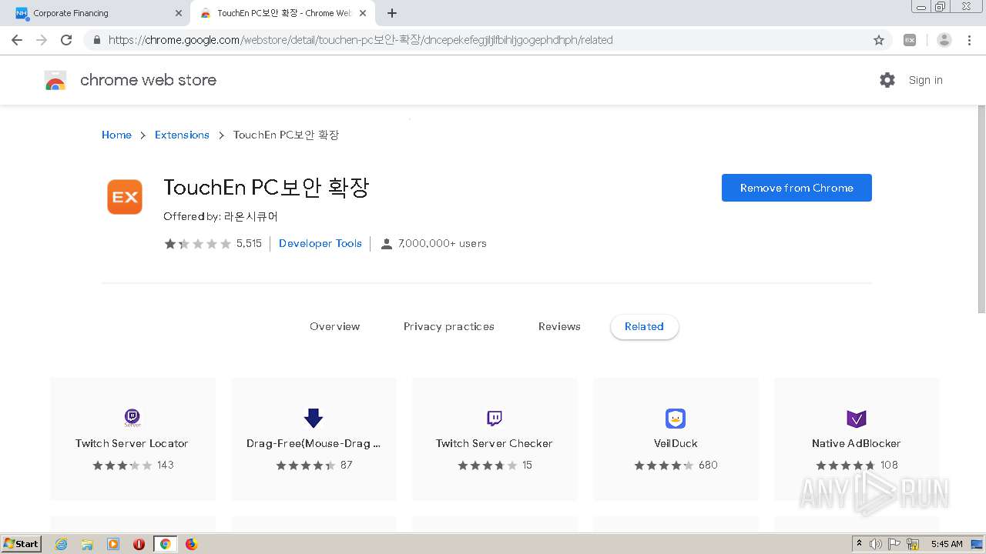Click the chrome web store title
Screen dimensions: 986x554
pos(148,80)
